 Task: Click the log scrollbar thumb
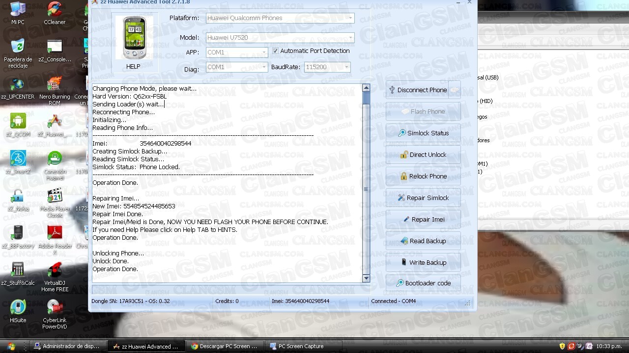366,189
